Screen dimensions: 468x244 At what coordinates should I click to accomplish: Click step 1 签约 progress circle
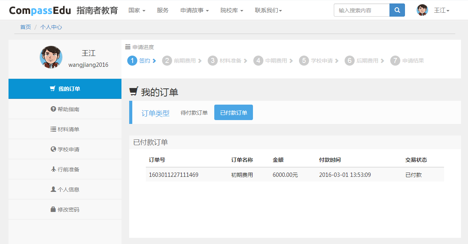point(132,61)
